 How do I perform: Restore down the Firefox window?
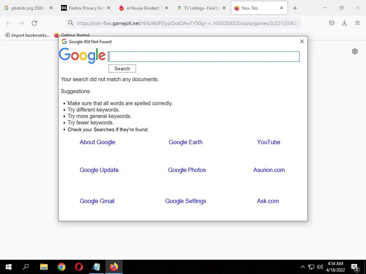tap(341, 8)
